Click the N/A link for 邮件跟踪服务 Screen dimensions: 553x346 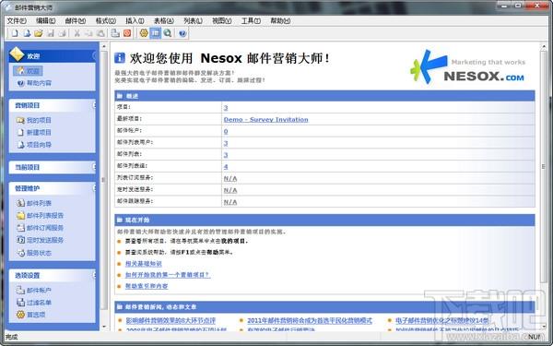(x=230, y=202)
